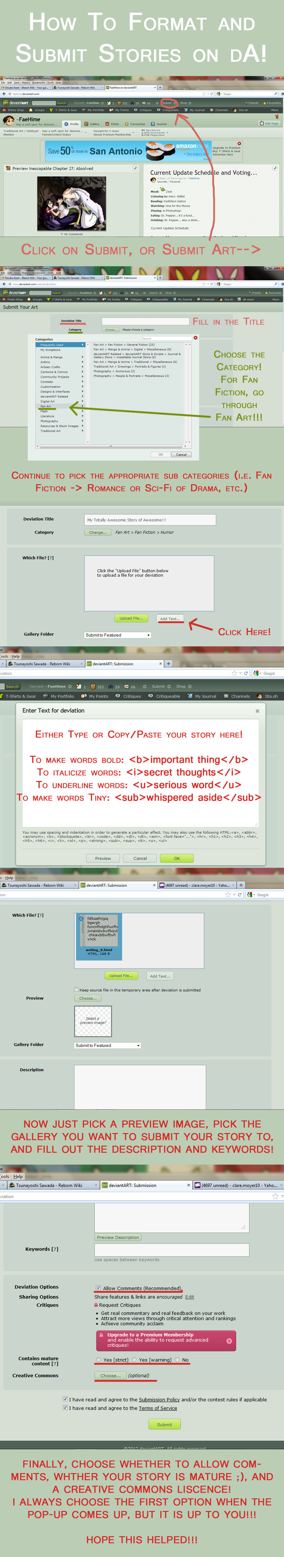Close the red X on category chooser
The width and height of the screenshot is (284, 1557).
coord(195,338)
